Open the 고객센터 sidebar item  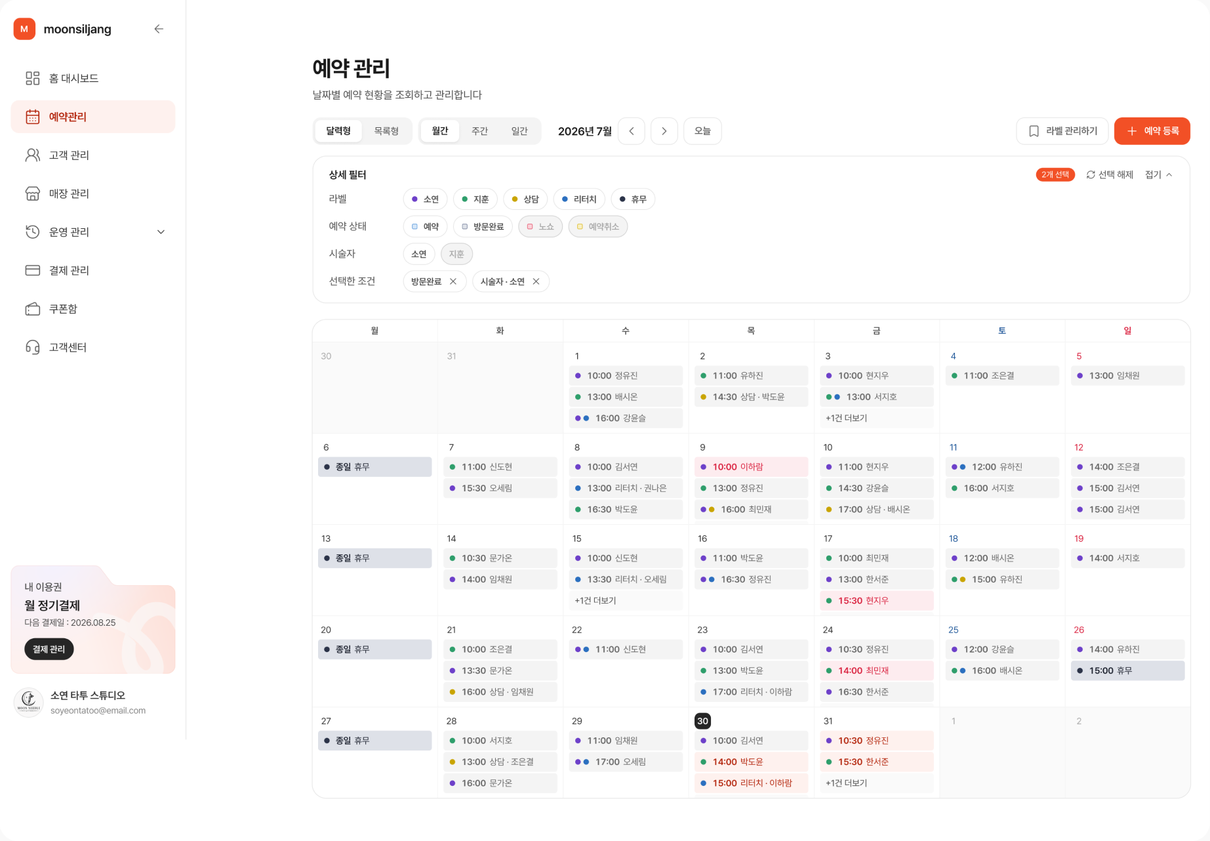coord(93,347)
